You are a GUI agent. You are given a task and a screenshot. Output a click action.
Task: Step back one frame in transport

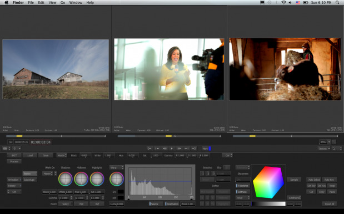click(164, 149)
